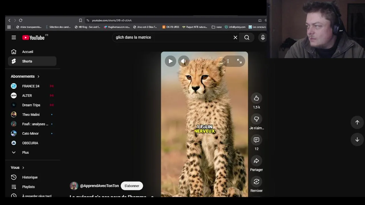Screen dimensions: 365x205
Task: Enter fullscreen on the Shorts player
Action: click(239, 61)
